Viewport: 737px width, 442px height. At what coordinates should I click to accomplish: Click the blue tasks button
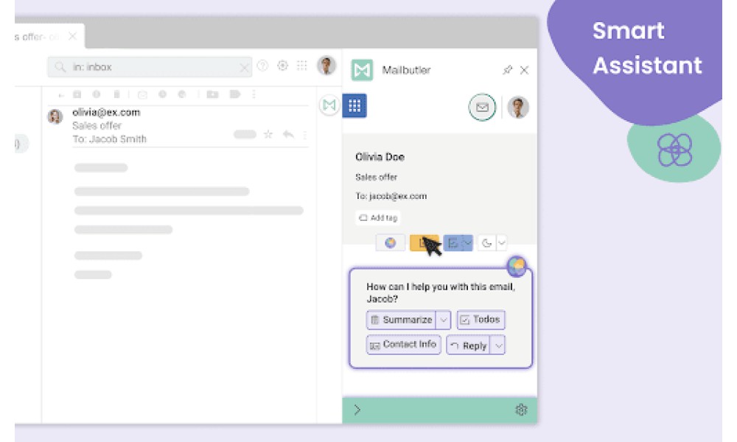tap(453, 243)
